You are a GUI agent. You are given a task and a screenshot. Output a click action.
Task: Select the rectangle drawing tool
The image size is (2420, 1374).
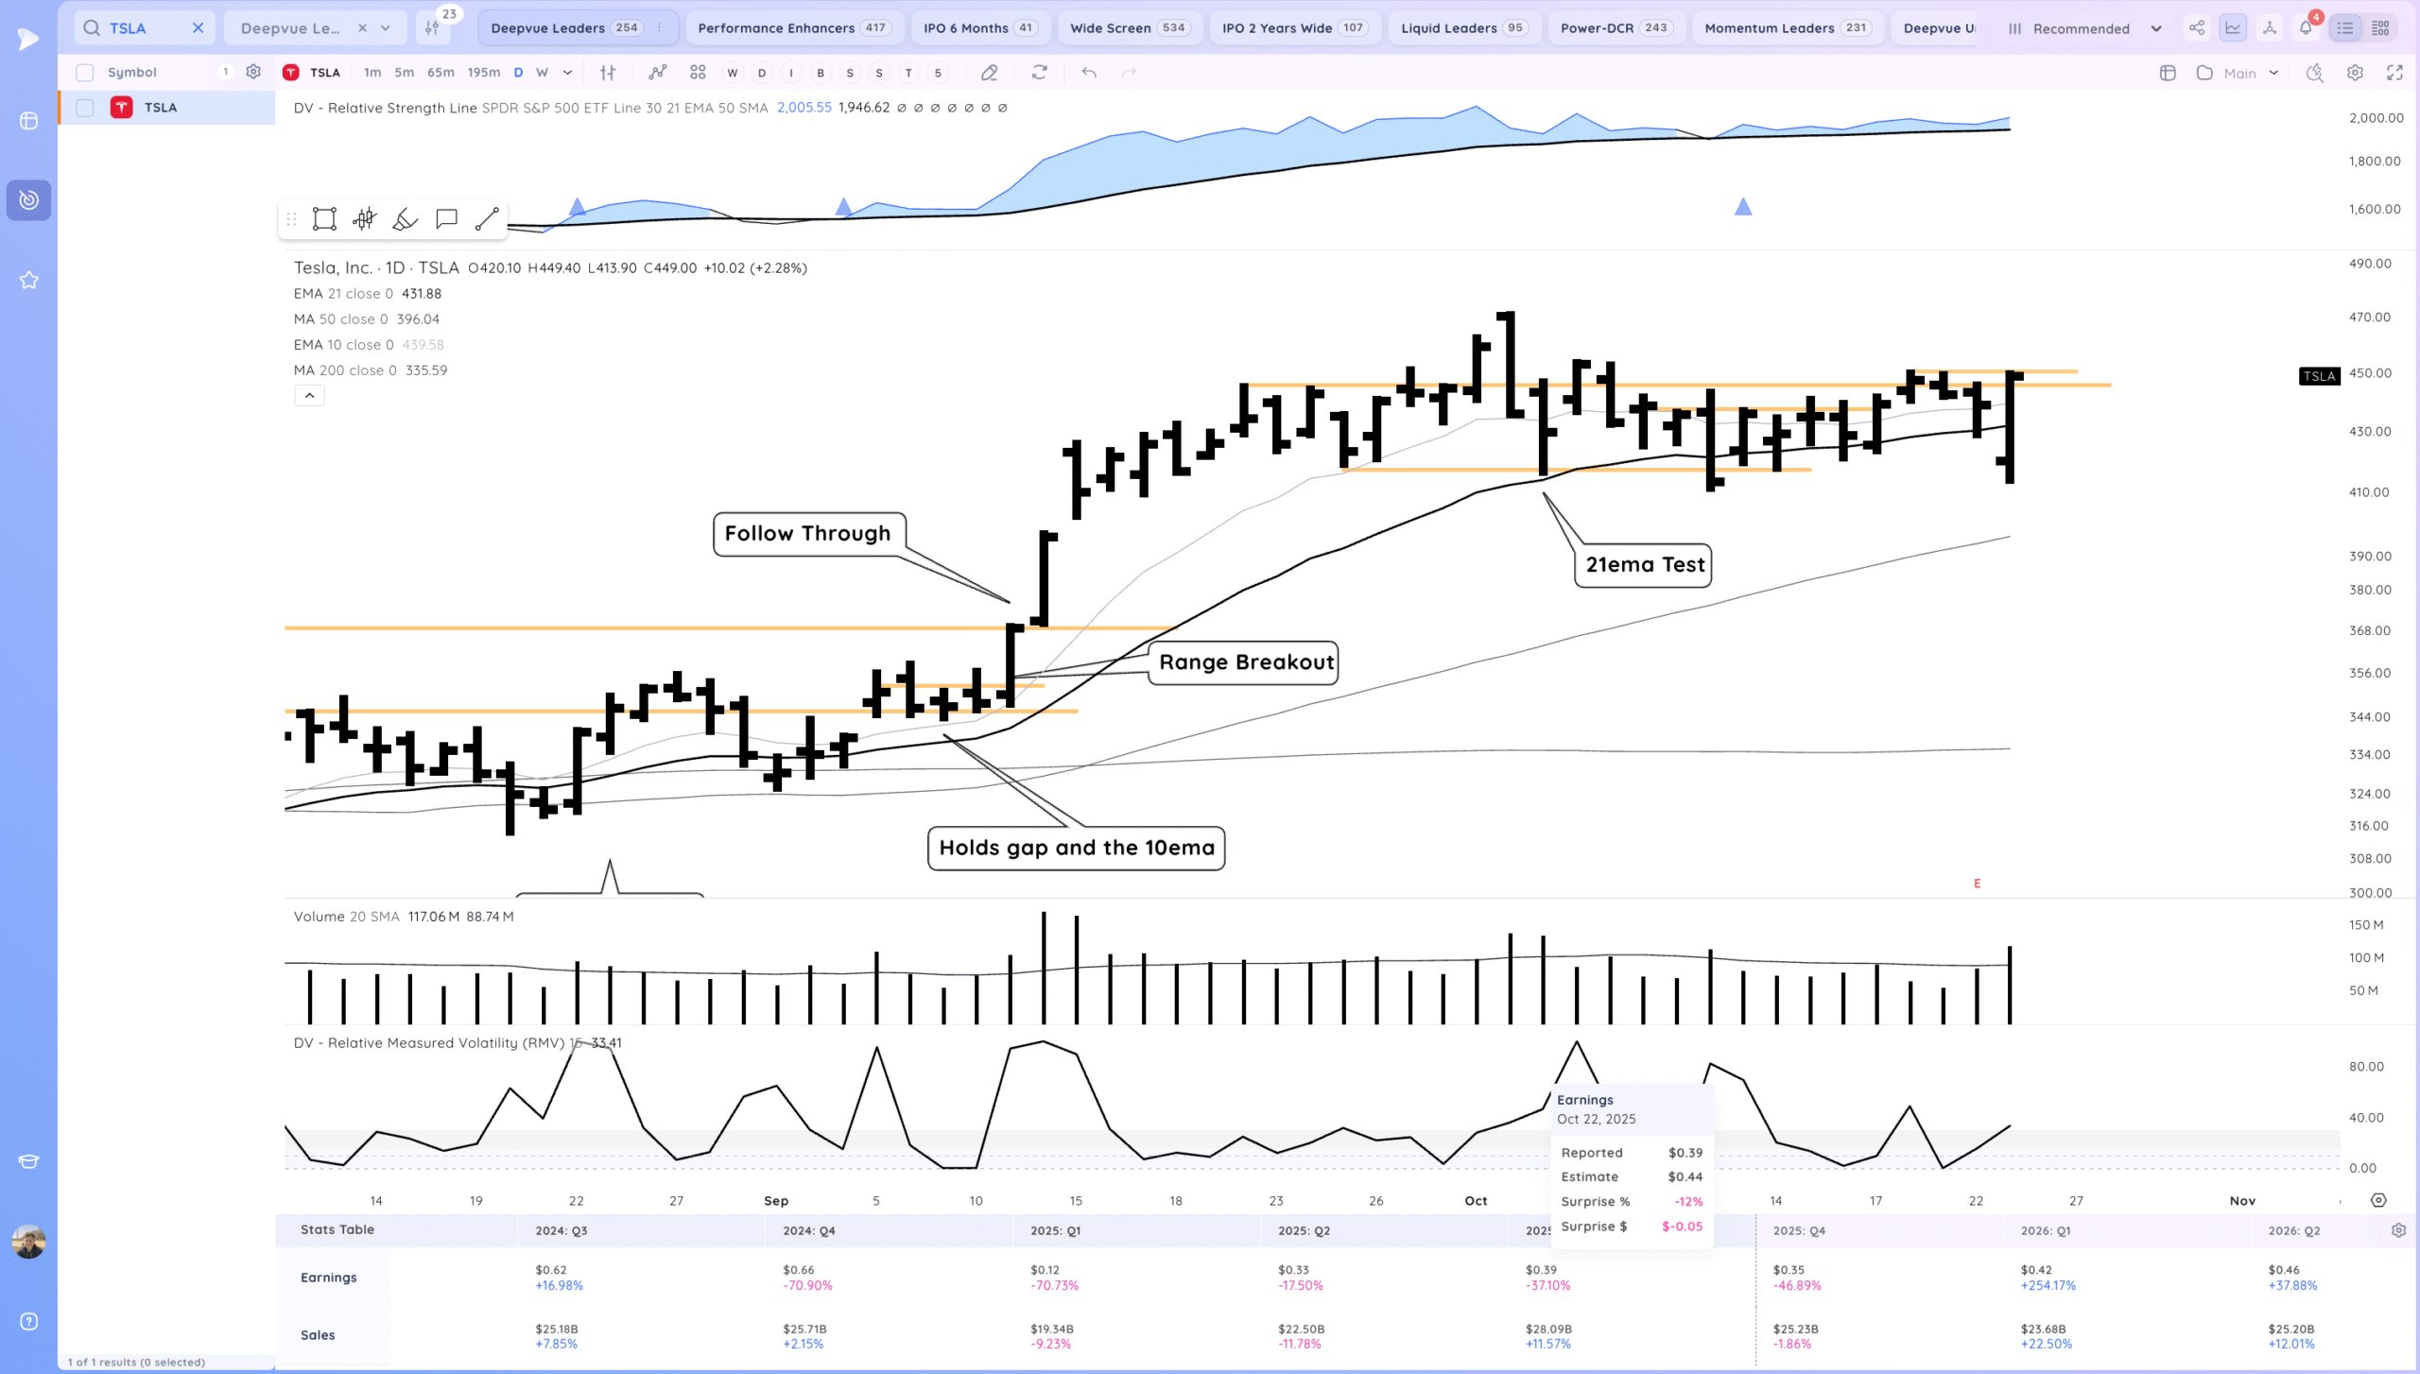coord(324,219)
